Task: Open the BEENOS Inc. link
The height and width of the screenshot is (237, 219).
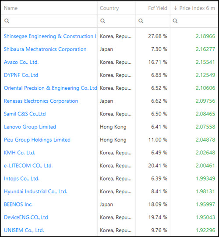Action: click(18, 205)
